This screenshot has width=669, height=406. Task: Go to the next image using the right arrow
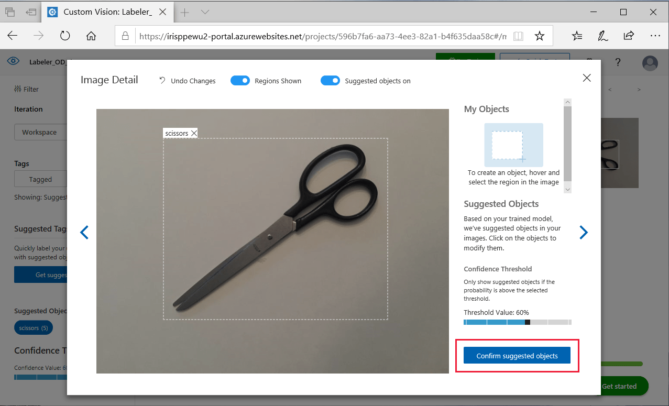point(583,232)
